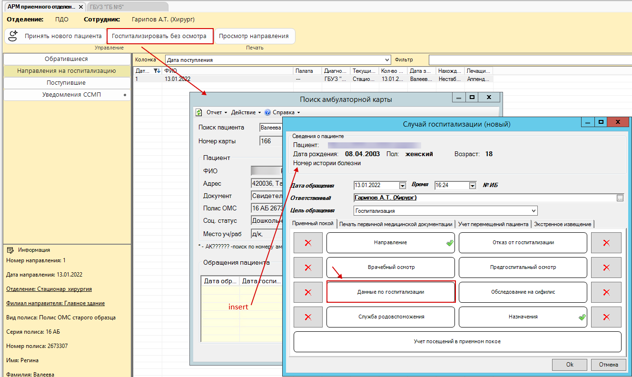Click the Направление button
The image size is (632, 377).
tap(390, 243)
